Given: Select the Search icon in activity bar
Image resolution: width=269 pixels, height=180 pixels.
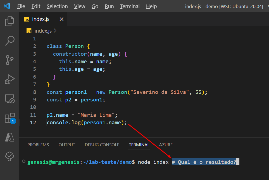Looking at the screenshot, I should pyautogui.click(x=9, y=41).
